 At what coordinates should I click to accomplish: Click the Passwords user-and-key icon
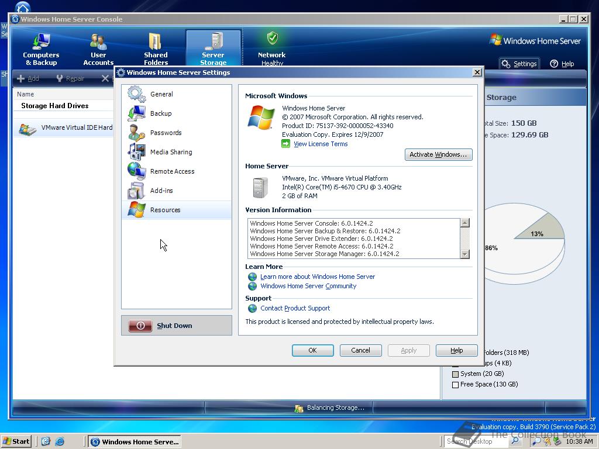(x=136, y=133)
